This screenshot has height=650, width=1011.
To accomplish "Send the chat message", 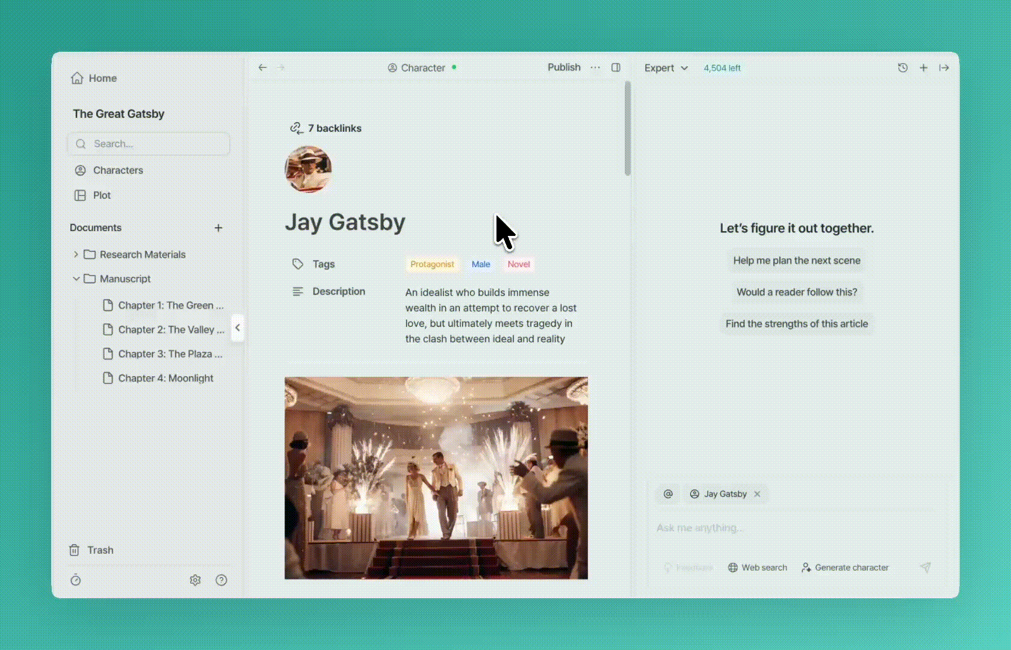I will point(926,567).
